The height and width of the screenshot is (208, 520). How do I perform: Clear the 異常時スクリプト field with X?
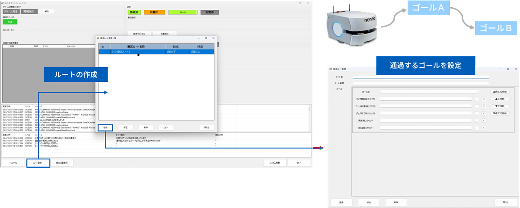484,120
